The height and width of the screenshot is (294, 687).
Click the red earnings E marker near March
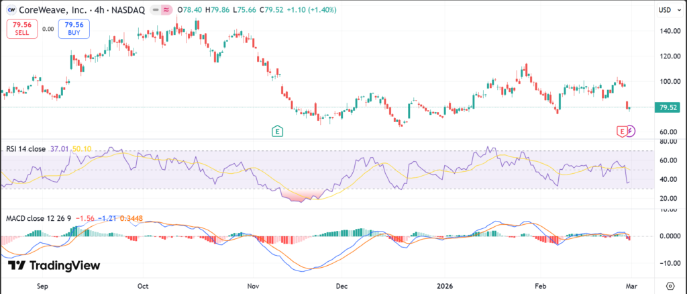[622, 130]
